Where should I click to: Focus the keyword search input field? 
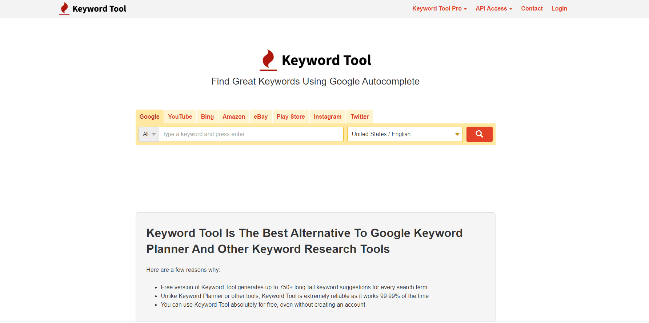tap(251, 134)
